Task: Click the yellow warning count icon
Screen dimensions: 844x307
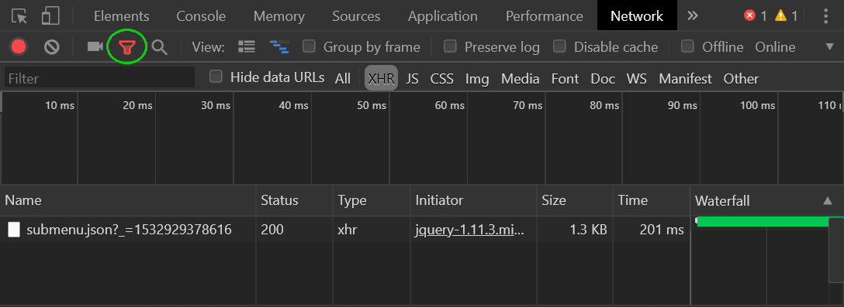Action: pos(780,16)
